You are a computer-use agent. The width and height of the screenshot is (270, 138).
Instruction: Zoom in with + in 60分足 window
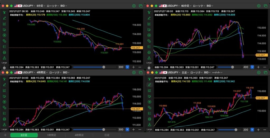pyautogui.click(x=258, y=67)
